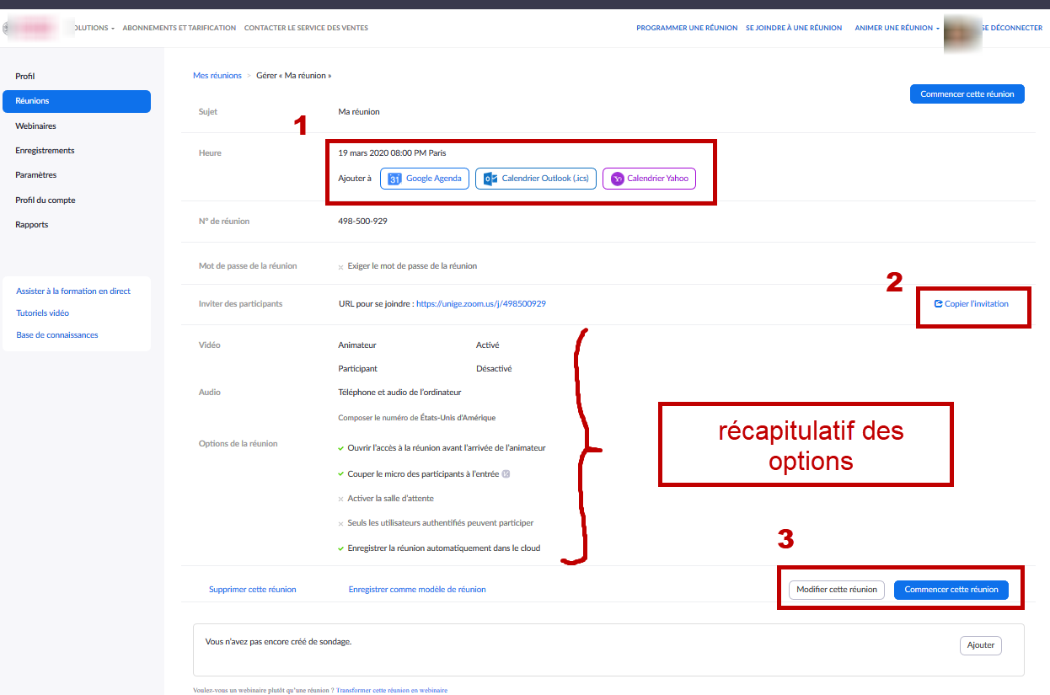Click Transformer cette réunion en webinaire

tap(392, 690)
